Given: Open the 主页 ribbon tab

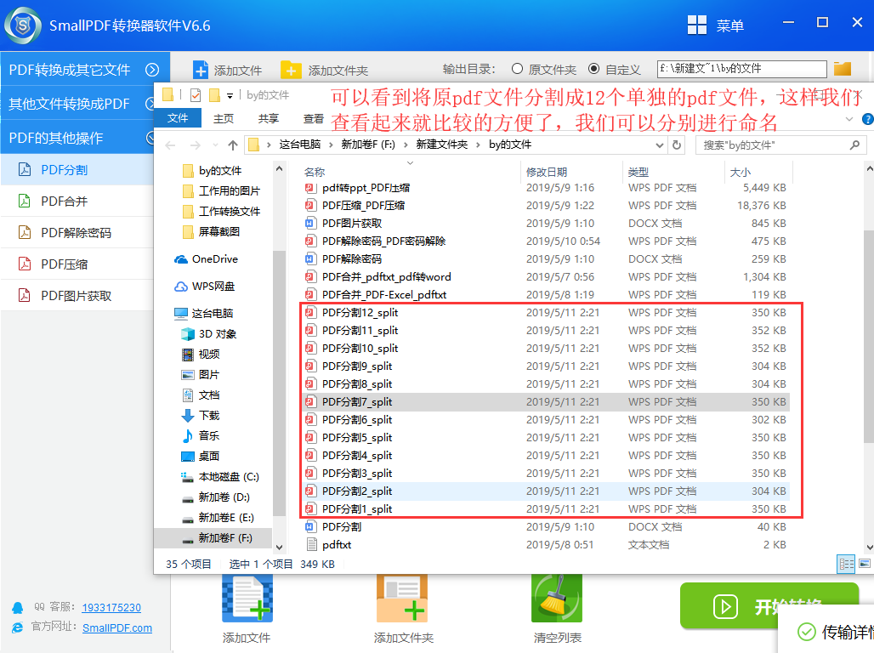Looking at the screenshot, I should tap(224, 118).
